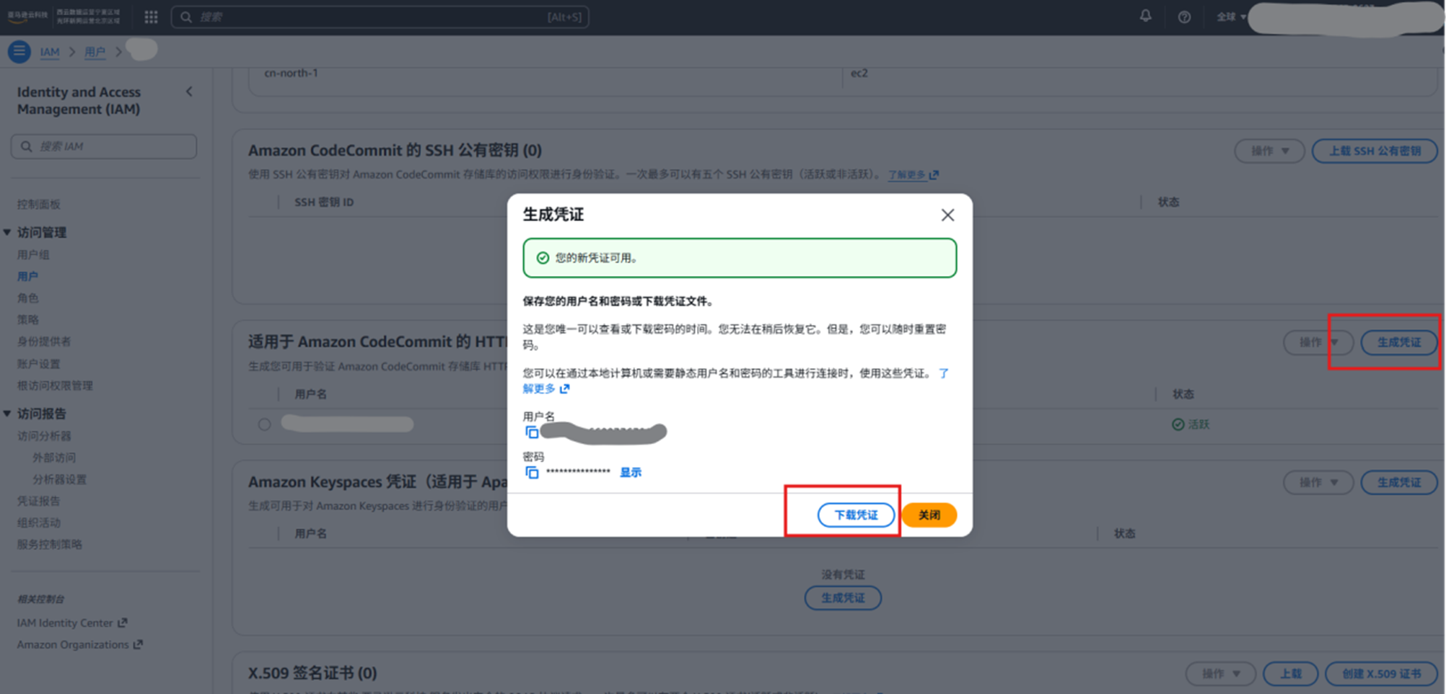
Task: Click 创建 X.509 证书 button
Action: [x=1381, y=674]
